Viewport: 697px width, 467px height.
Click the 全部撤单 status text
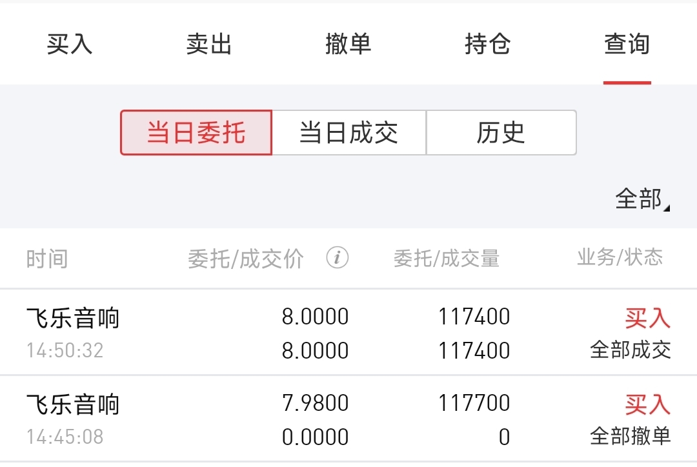631,436
